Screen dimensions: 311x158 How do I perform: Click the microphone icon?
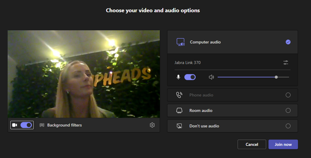178,77
